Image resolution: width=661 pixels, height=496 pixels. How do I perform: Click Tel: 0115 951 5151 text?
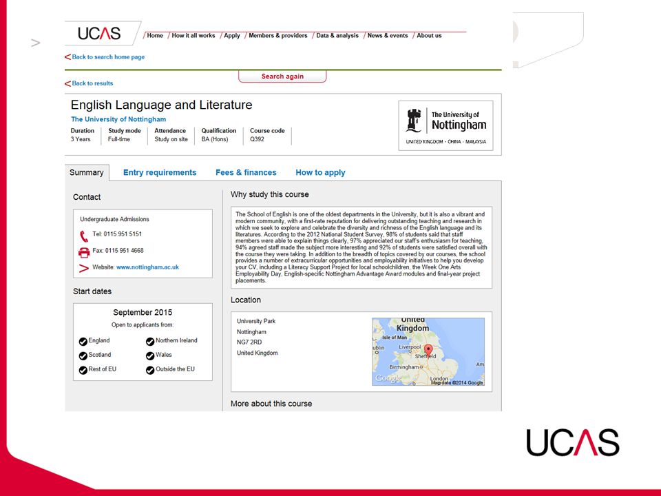tap(117, 234)
